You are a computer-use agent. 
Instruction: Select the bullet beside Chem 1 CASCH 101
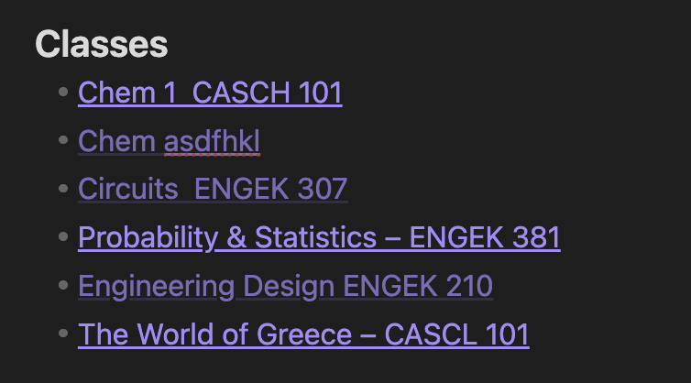point(63,92)
